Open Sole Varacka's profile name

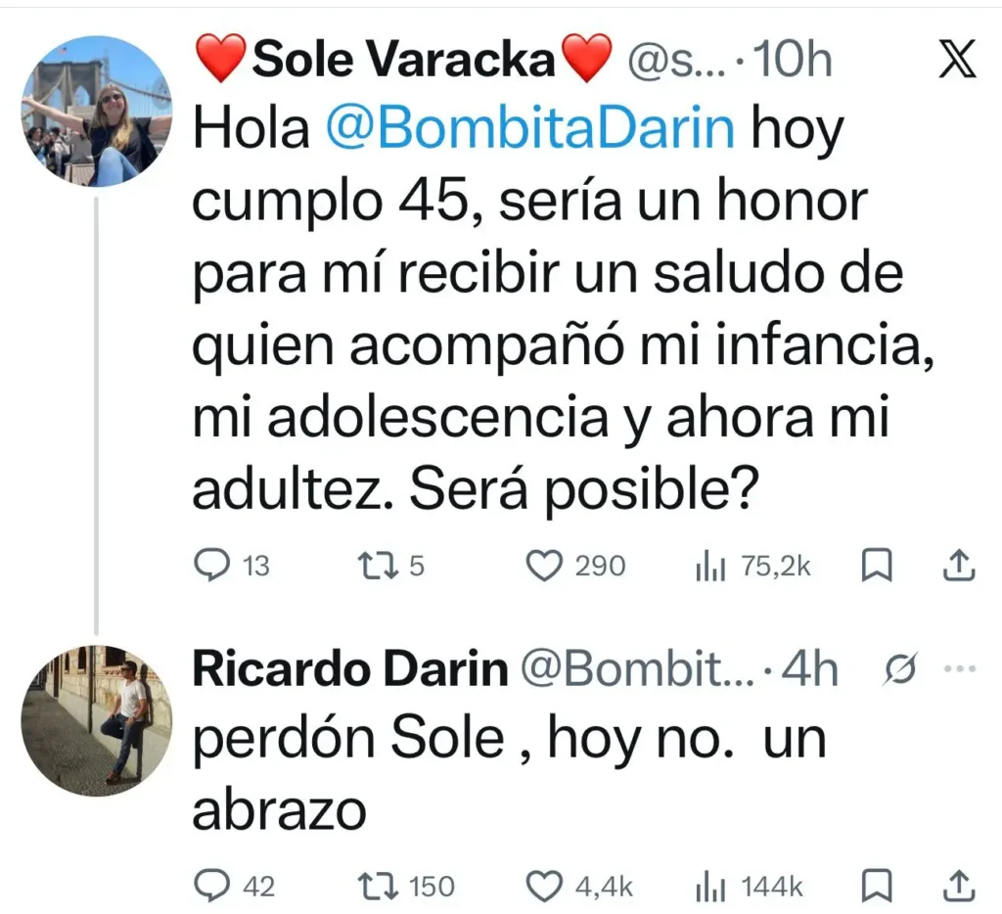click(x=403, y=61)
